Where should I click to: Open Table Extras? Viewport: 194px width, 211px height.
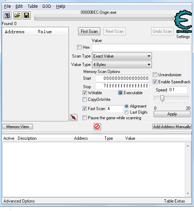[175, 201]
